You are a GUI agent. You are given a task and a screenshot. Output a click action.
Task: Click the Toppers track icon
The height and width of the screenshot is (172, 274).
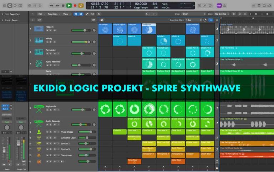[39, 29]
